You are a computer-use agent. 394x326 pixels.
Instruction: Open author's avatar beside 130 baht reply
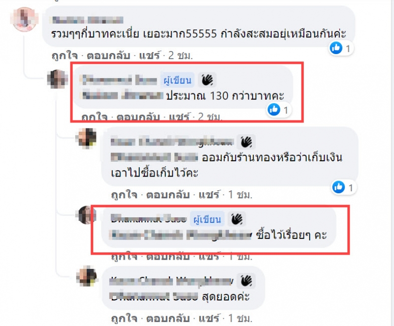[58, 79]
